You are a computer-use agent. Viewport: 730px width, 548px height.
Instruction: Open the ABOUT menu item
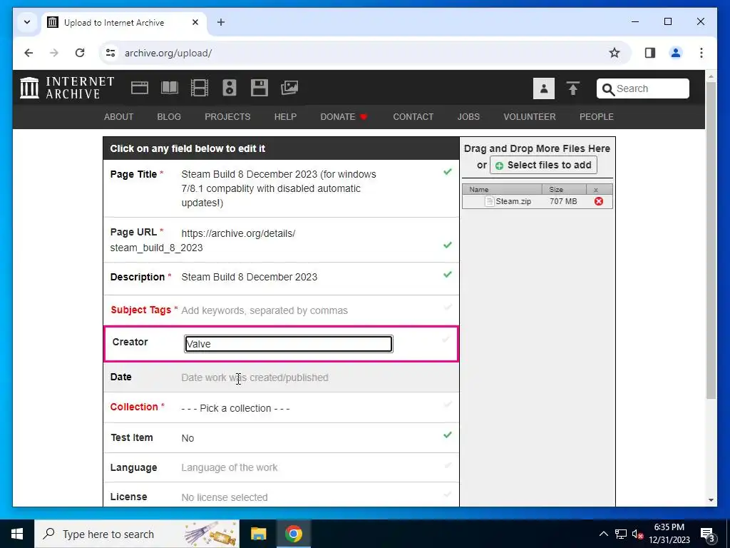coord(119,117)
